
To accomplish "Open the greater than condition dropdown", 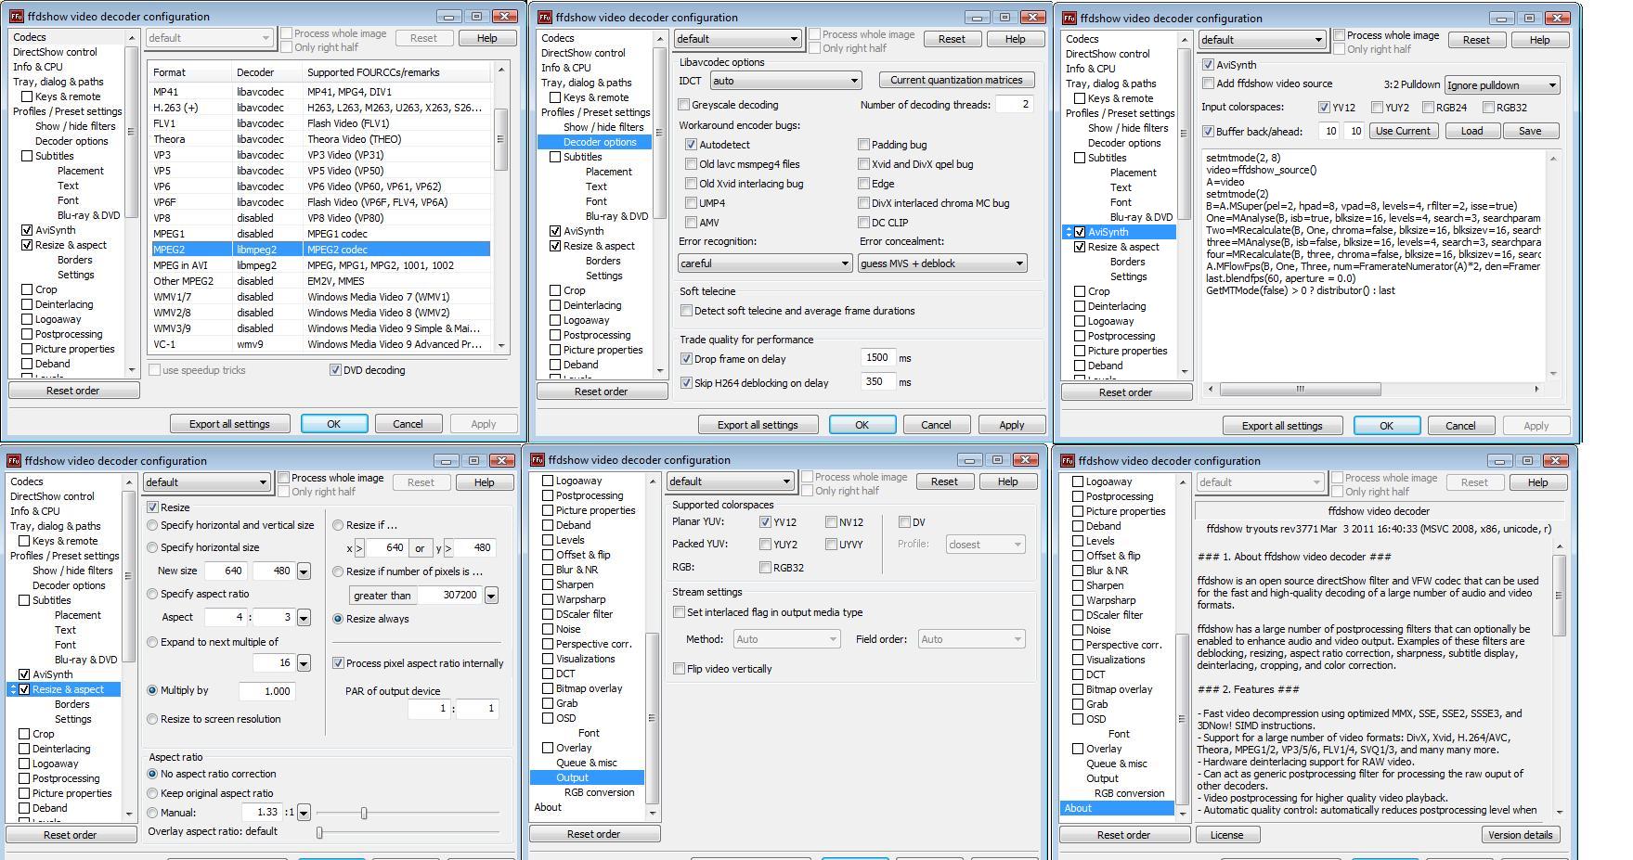I will click(x=491, y=596).
